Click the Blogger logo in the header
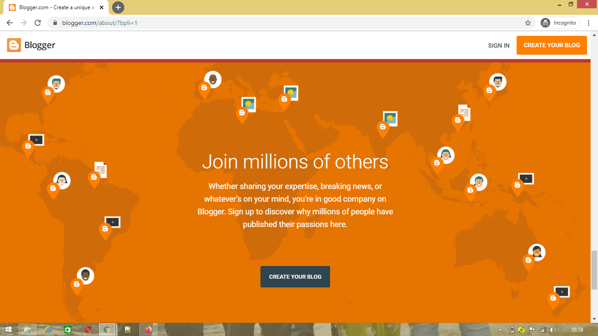Image resolution: width=598 pixels, height=336 pixels. point(31,45)
